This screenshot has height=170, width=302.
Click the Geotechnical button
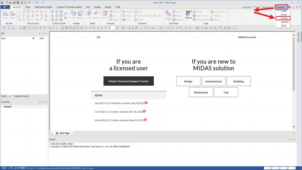tap(213, 81)
